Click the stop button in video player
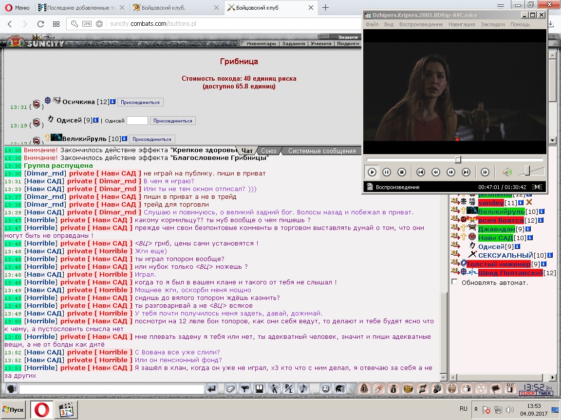The image size is (561, 420). pyautogui.click(x=402, y=172)
